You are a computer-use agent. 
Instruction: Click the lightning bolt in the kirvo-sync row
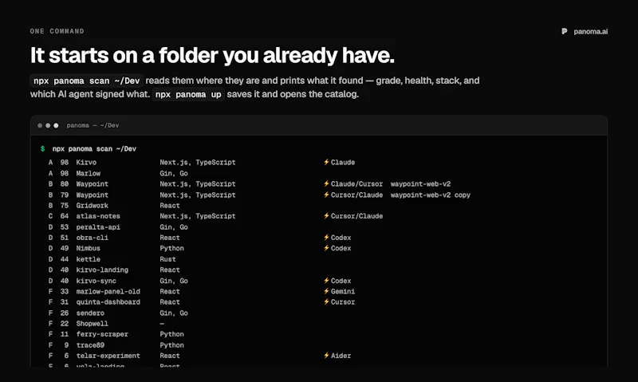tap(326, 280)
